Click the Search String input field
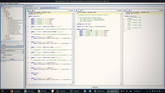Viewport: 165px width, 93px height. pos(16,55)
